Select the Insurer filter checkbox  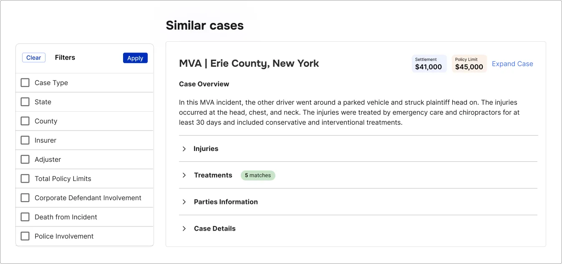tap(25, 140)
